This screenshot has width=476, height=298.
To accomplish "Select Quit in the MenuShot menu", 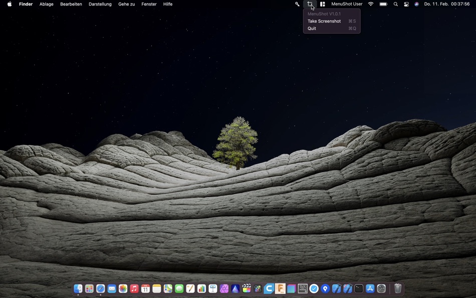I will [x=332, y=28].
